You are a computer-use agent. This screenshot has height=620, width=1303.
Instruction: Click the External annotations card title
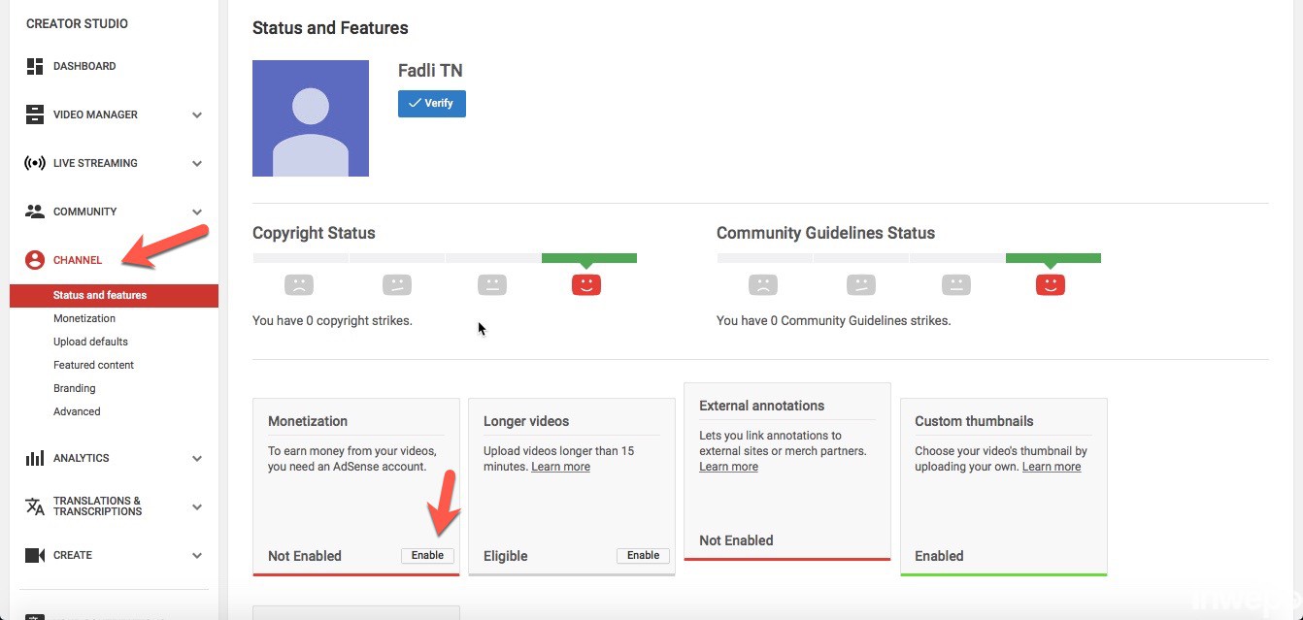tap(761, 406)
